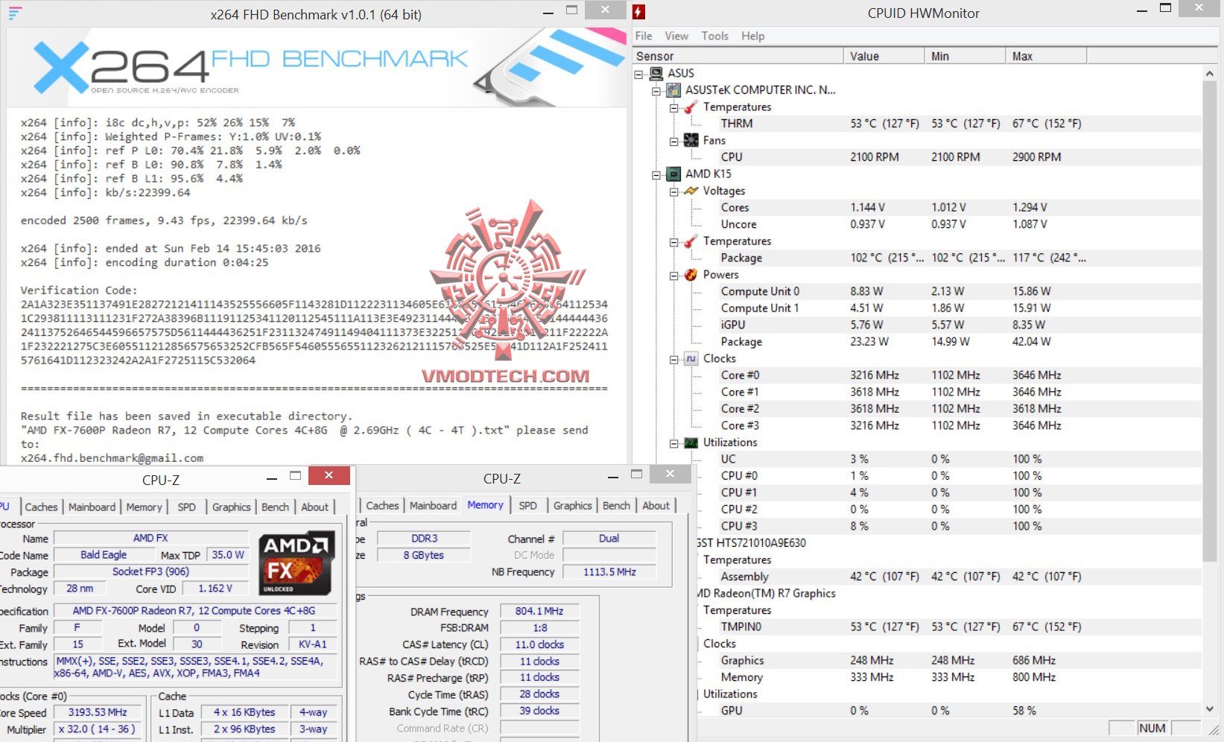Image resolution: width=1224 pixels, height=742 pixels.
Task: Click the 'Bald Eagle' code name value
Action: tap(104, 555)
